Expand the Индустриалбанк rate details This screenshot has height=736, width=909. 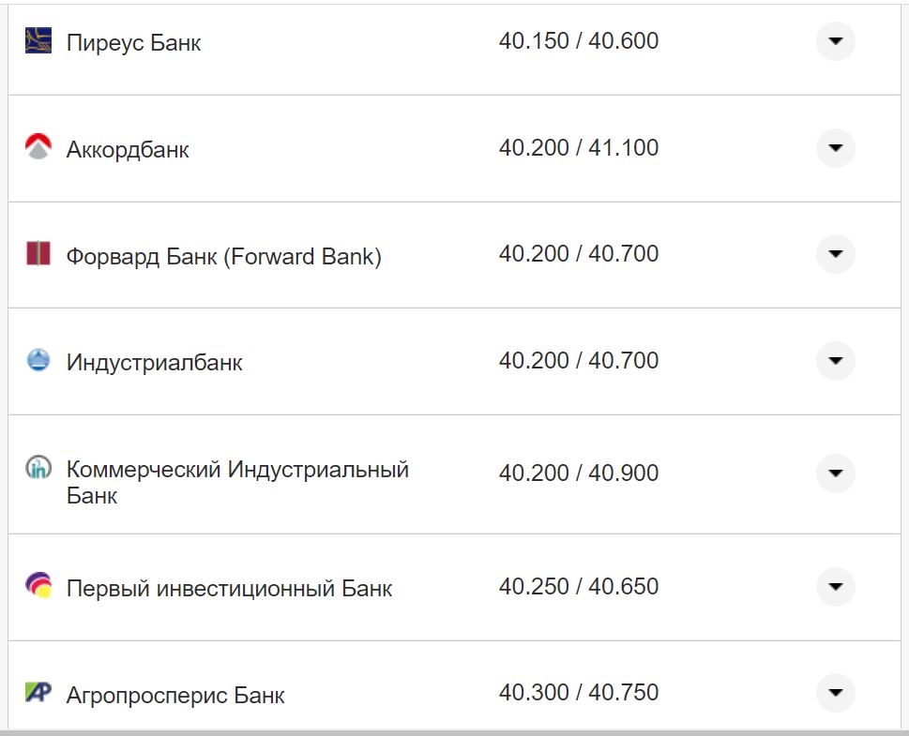coord(834,360)
